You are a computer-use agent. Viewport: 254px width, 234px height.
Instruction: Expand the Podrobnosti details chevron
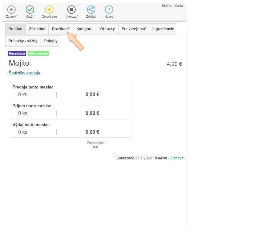(95, 147)
